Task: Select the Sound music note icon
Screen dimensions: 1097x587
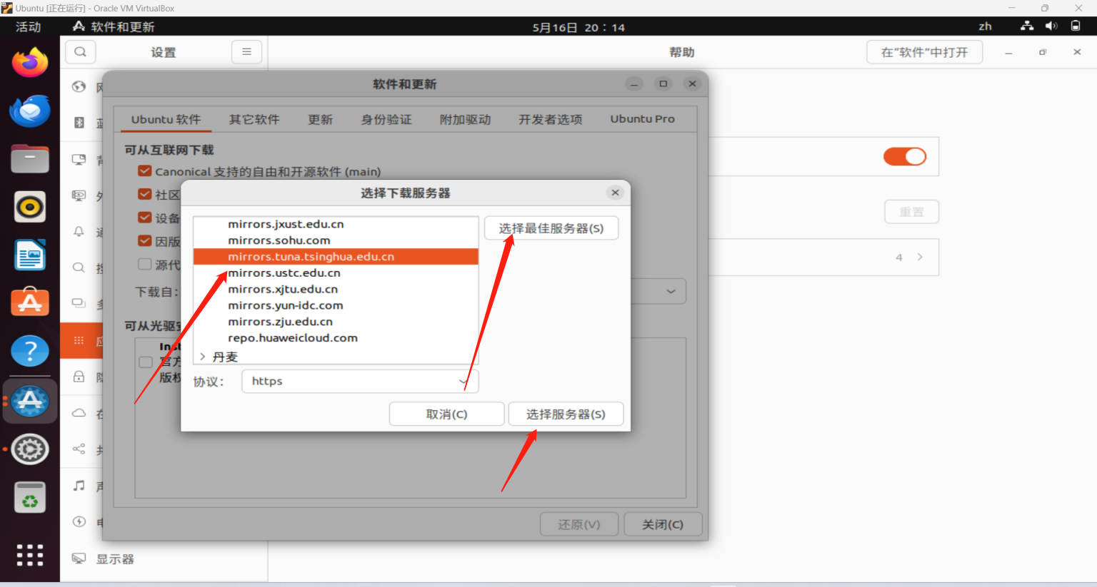Action: tap(79, 486)
